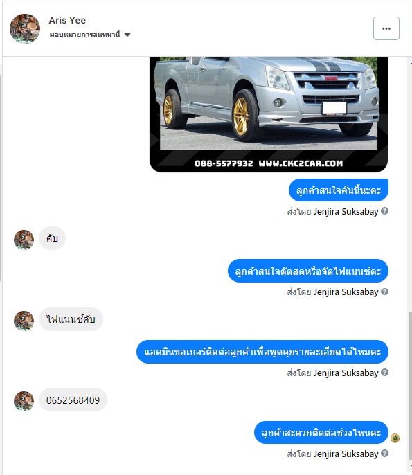412x475 pixels.
Task: Select the 0652568409 message bubble
Action: coord(73,400)
